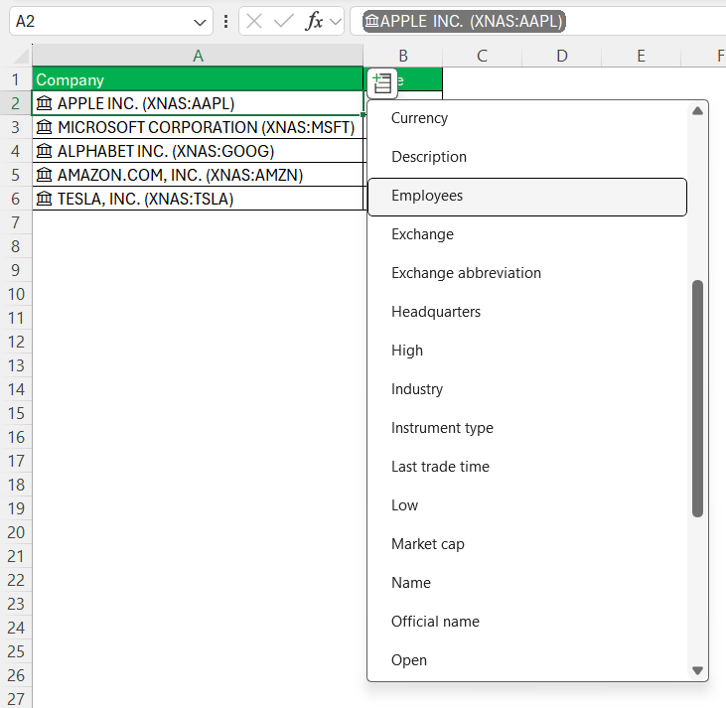Choose the Name field

(x=527, y=583)
